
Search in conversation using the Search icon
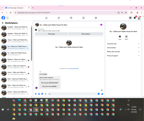[126, 37]
